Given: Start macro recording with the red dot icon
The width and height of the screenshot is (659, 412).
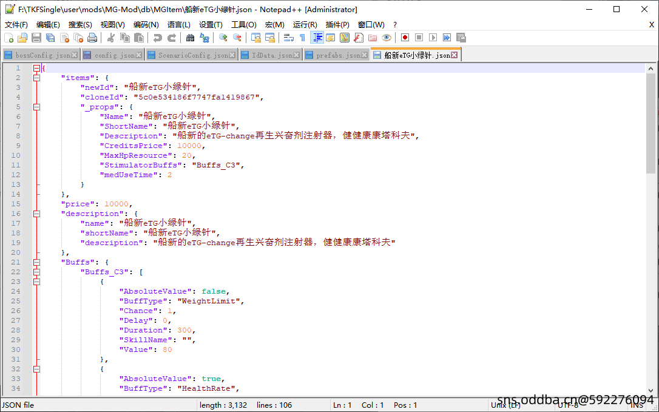Looking at the screenshot, I should [x=405, y=38].
